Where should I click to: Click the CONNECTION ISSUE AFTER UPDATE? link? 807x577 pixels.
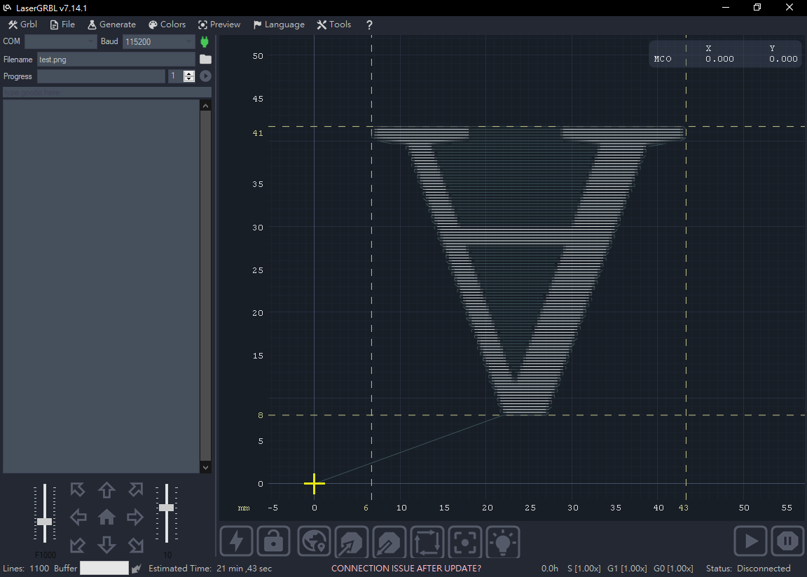coord(406,569)
